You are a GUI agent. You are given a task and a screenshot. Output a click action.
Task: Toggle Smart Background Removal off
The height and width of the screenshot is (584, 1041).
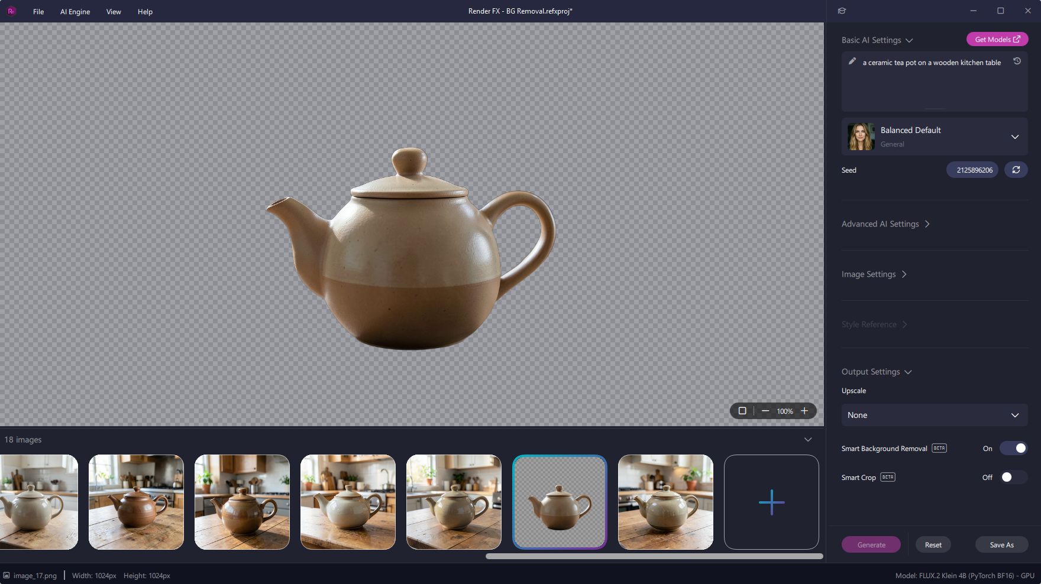tap(1014, 448)
